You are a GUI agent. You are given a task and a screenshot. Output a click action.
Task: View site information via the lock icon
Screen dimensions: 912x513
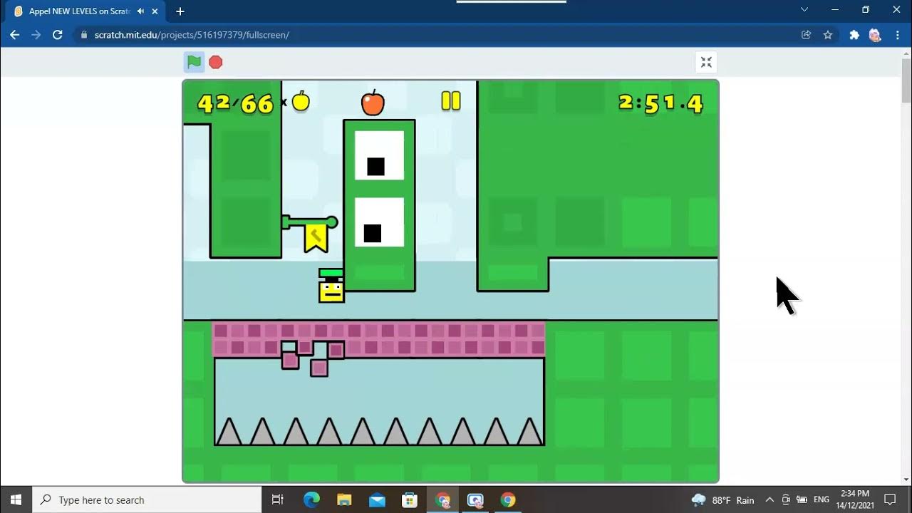[83, 35]
